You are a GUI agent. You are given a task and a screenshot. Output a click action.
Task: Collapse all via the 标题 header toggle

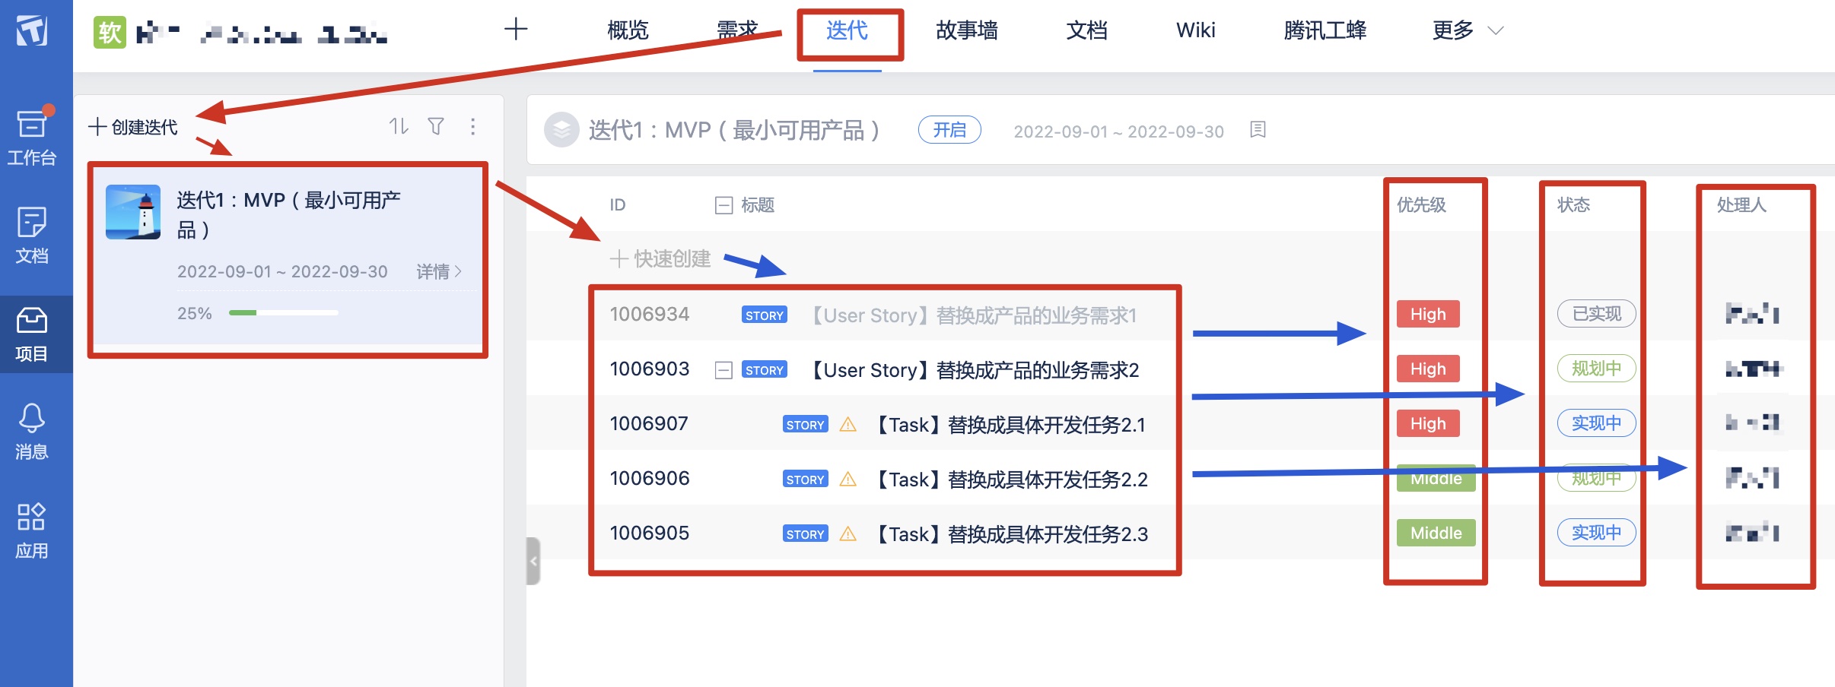[724, 205]
